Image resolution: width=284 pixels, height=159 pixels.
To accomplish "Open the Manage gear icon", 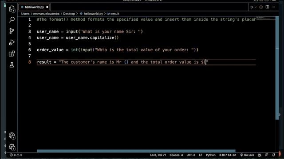I will click(x=12, y=147).
